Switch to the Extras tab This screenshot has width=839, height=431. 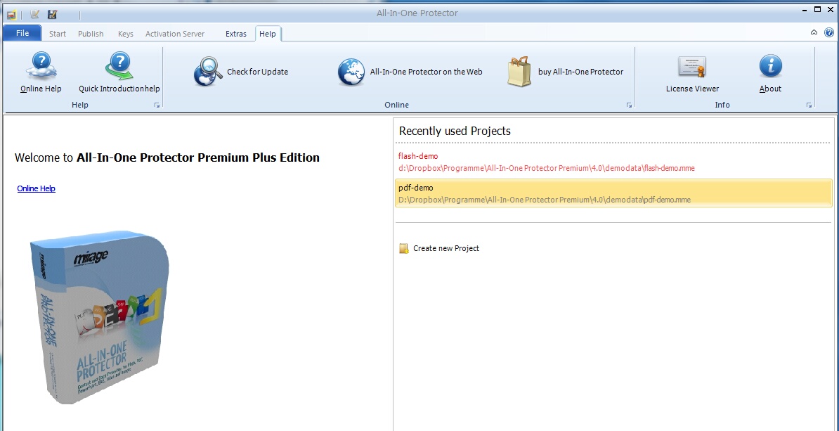click(x=236, y=34)
